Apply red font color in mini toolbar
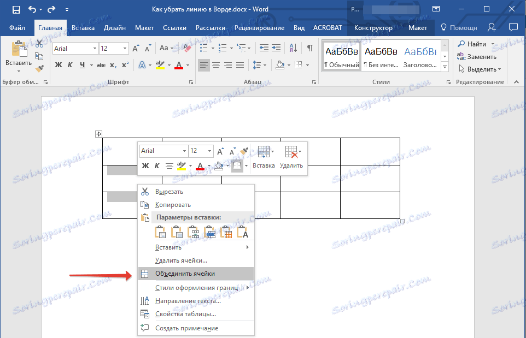526x338 pixels. (x=200, y=166)
